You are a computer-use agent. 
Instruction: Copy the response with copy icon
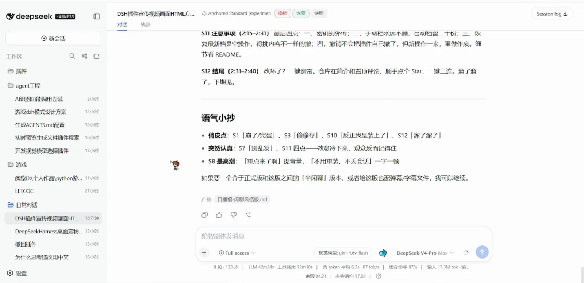point(205,215)
